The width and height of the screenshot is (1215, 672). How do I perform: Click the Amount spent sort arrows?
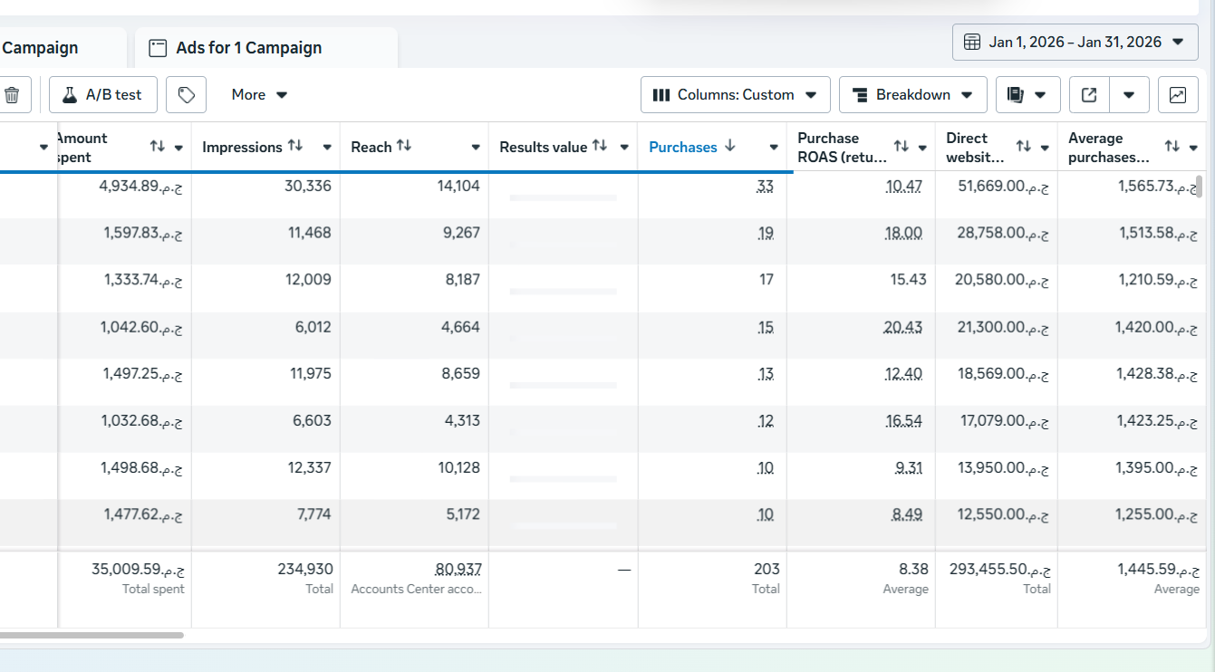pos(158,147)
